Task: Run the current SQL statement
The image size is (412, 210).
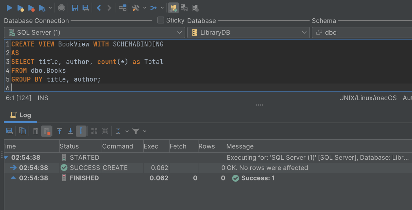Action: pyautogui.click(x=9, y=8)
